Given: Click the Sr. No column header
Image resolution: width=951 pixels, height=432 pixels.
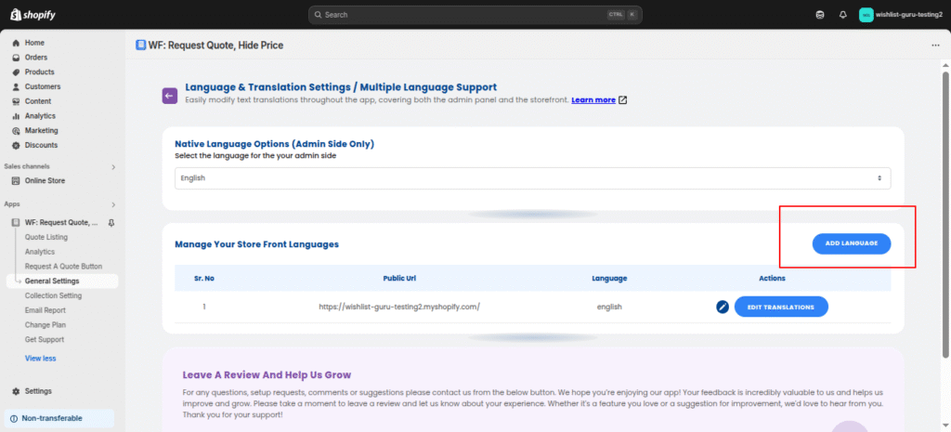Looking at the screenshot, I should tap(204, 279).
